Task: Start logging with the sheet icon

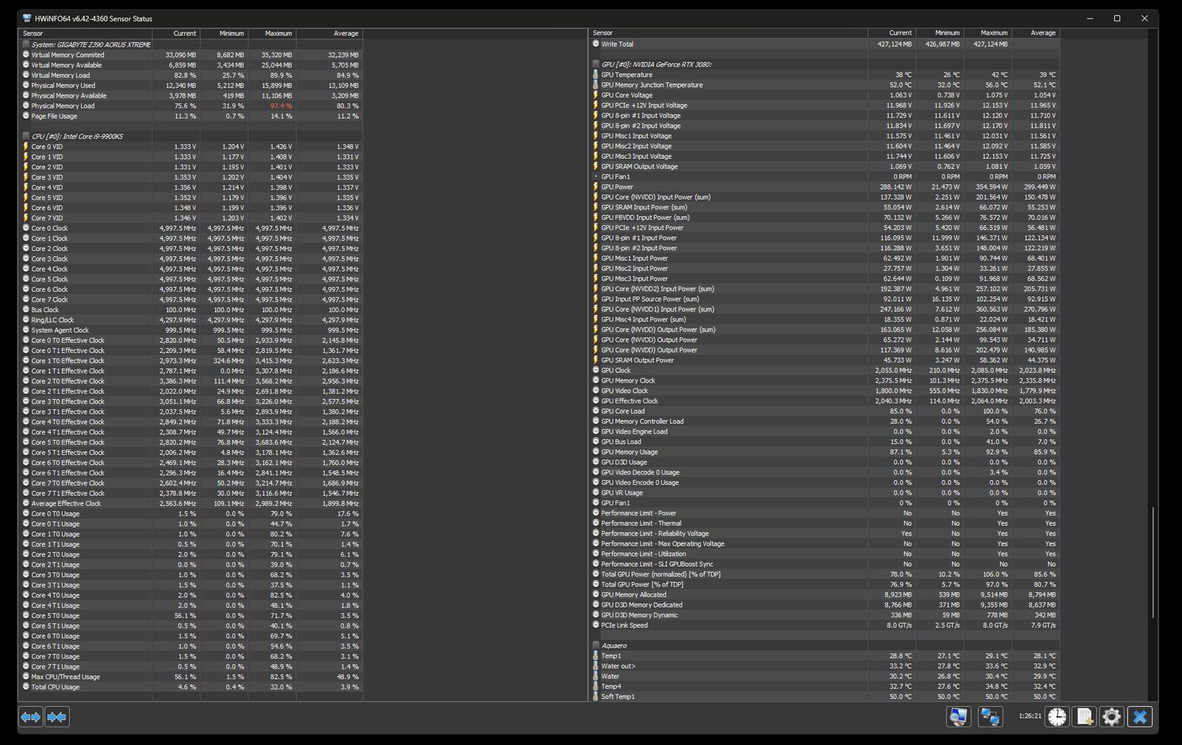Action: (1084, 717)
